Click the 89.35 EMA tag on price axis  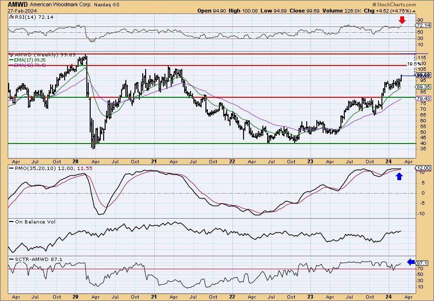(x=423, y=87)
